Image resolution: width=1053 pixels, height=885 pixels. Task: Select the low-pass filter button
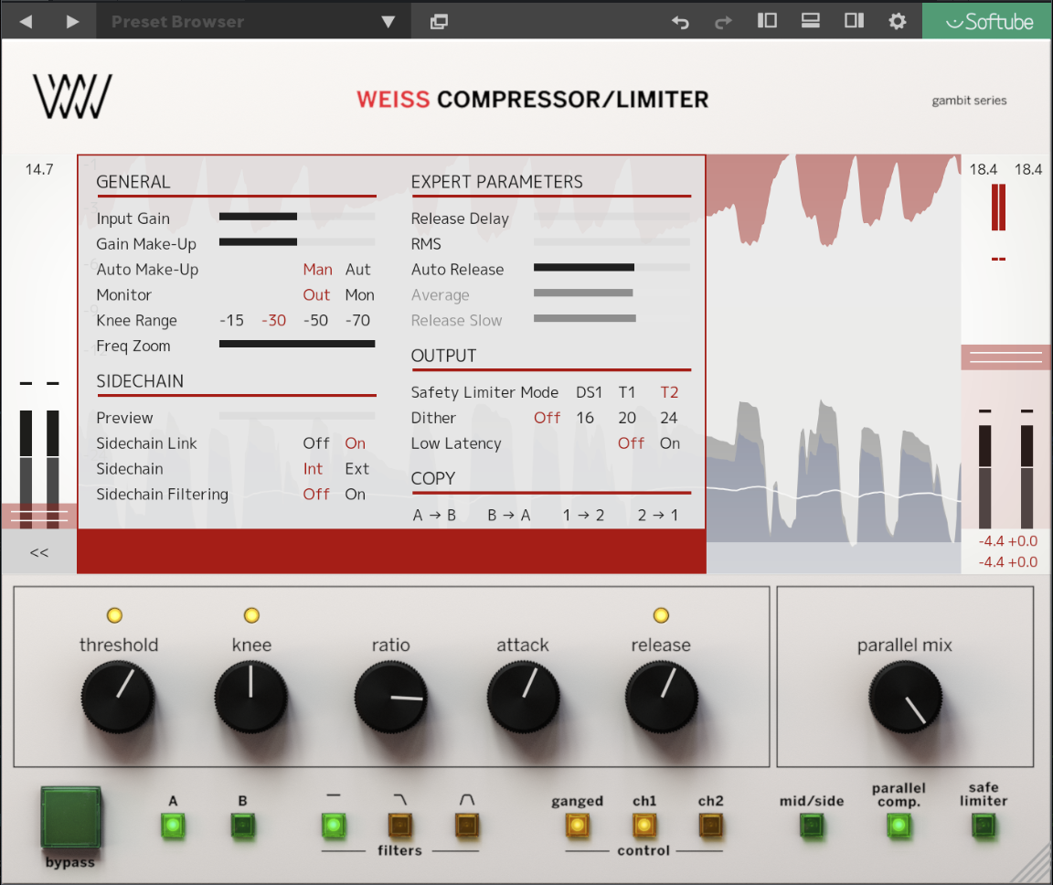[399, 826]
